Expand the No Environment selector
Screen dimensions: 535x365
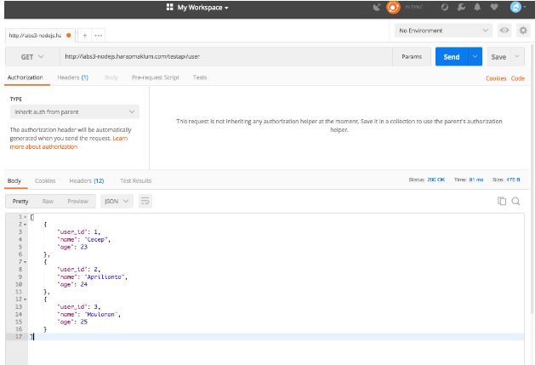444,31
